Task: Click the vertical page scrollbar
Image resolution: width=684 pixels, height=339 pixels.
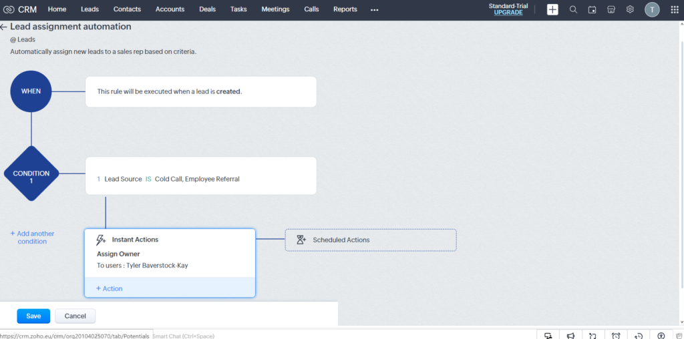Action: click(x=682, y=165)
